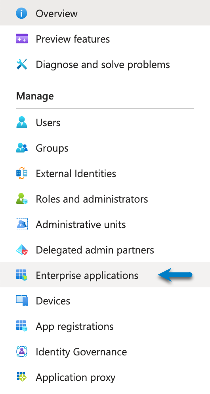Click the Delegated admin partners heart icon
The height and width of the screenshot is (394, 210).
point(21,250)
